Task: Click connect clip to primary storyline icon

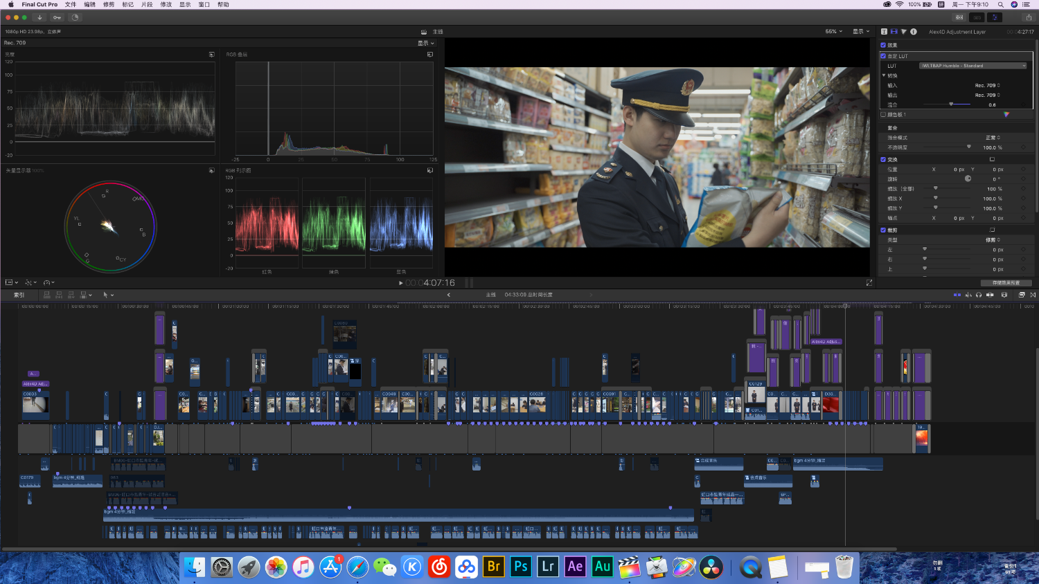Action: (x=47, y=295)
